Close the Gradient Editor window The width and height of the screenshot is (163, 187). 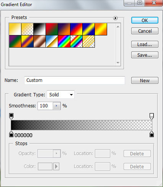pos(154,3)
